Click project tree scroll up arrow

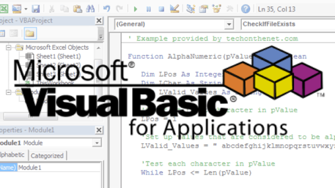[x=98, y=48]
